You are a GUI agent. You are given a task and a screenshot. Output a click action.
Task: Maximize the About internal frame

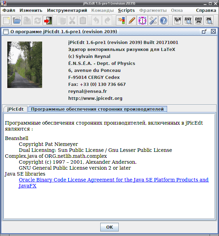point(204,31)
